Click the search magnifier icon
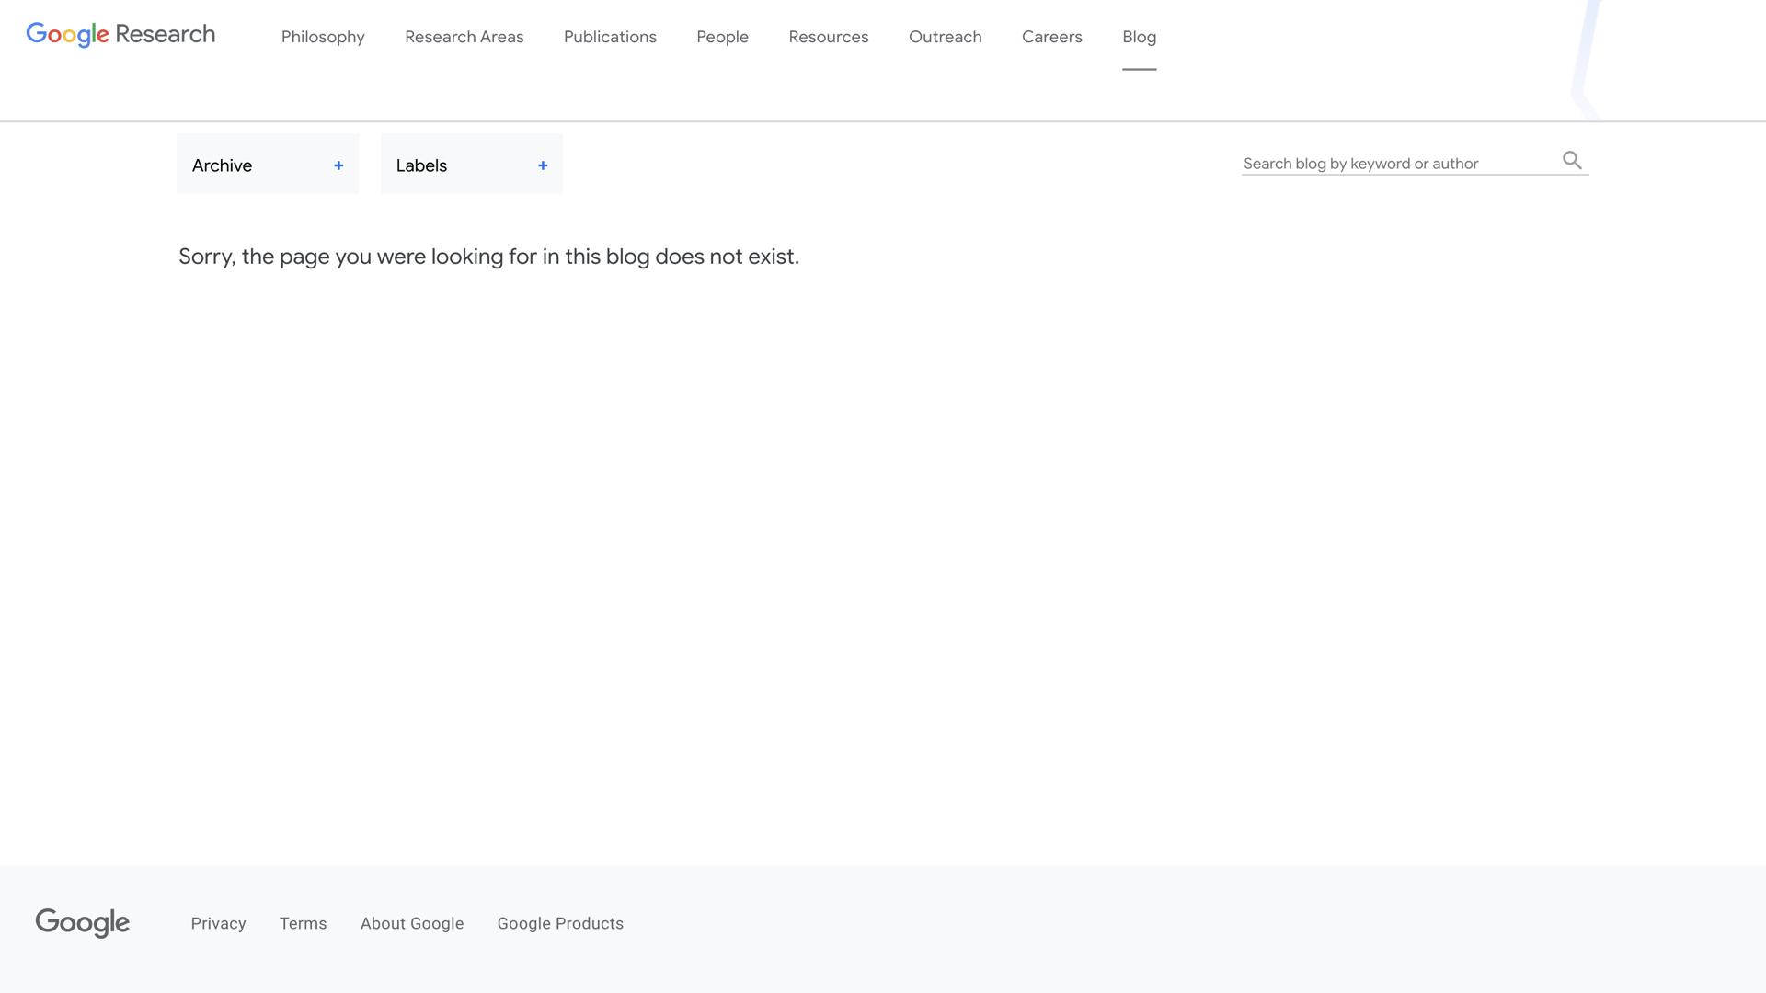The width and height of the screenshot is (1766, 993). click(1572, 161)
